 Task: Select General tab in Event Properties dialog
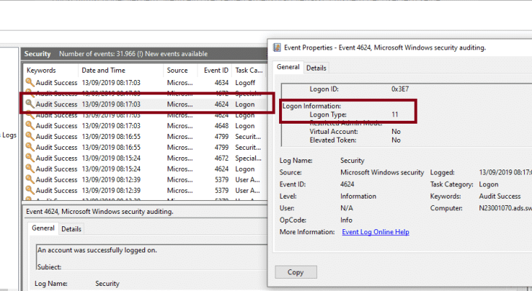(x=288, y=68)
